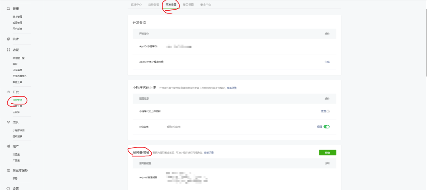Image resolution: width=427 pixels, height=190 pixels.
Task: Click the 开发者ID section heading
Action: [140, 23]
